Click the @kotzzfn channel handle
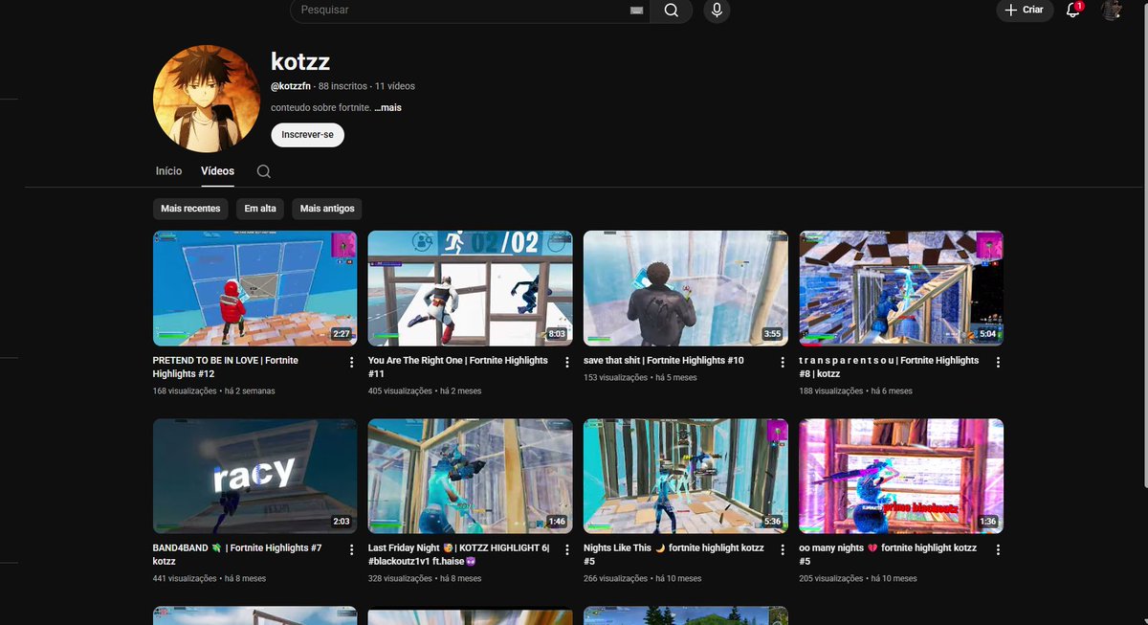The width and height of the screenshot is (1148, 625). pos(291,86)
